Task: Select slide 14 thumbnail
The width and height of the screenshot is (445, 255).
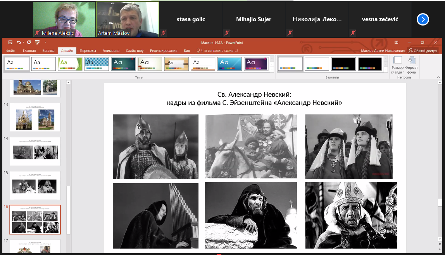Action: 35,151
